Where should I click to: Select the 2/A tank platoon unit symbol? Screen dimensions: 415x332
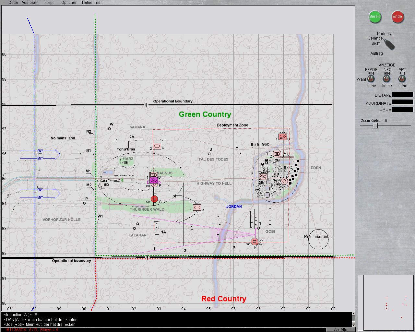(157, 147)
